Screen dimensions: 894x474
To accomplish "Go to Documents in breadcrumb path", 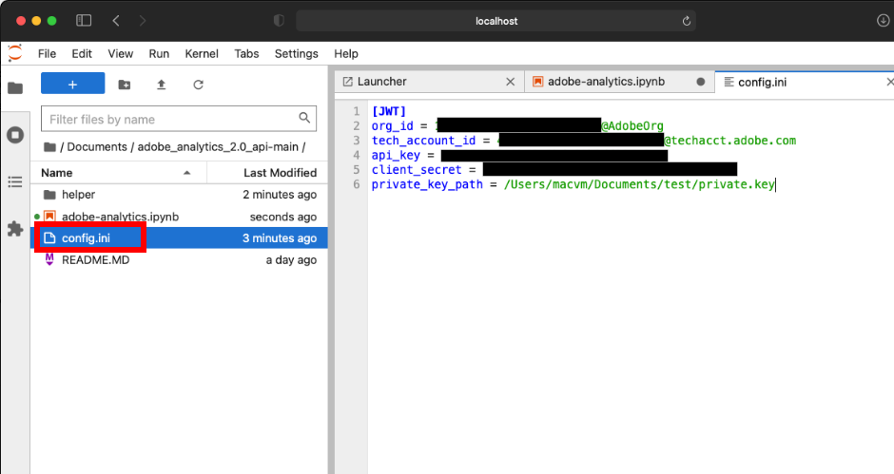I will (x=97, y=147).
